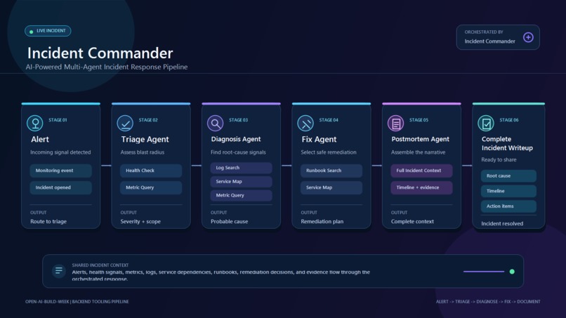Click the STAGE 01 label

[x=58, y=120]
